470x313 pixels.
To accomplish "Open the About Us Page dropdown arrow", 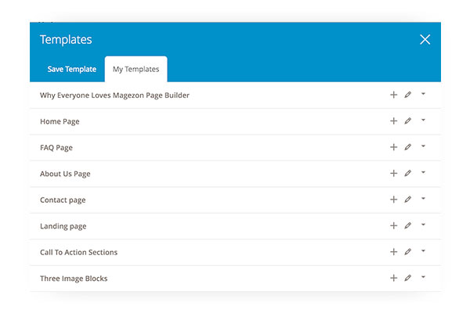I will click(x=423, y=172).
